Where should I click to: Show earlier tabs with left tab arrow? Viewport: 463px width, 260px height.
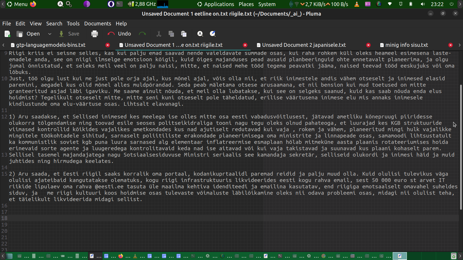coord(3,45)
